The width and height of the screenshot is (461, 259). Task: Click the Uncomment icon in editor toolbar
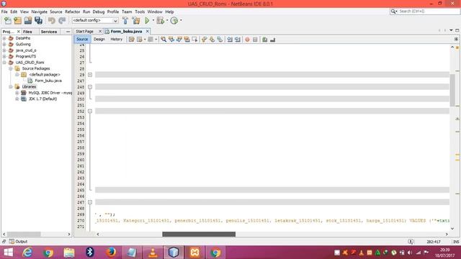(272, 40)
